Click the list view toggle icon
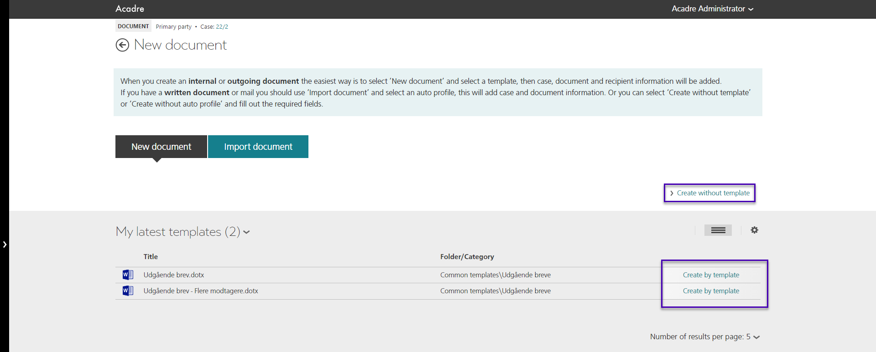 coord(718,230)
